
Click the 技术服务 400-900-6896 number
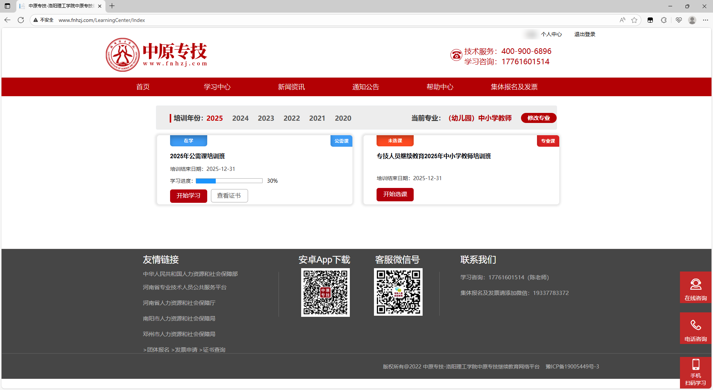508,51
